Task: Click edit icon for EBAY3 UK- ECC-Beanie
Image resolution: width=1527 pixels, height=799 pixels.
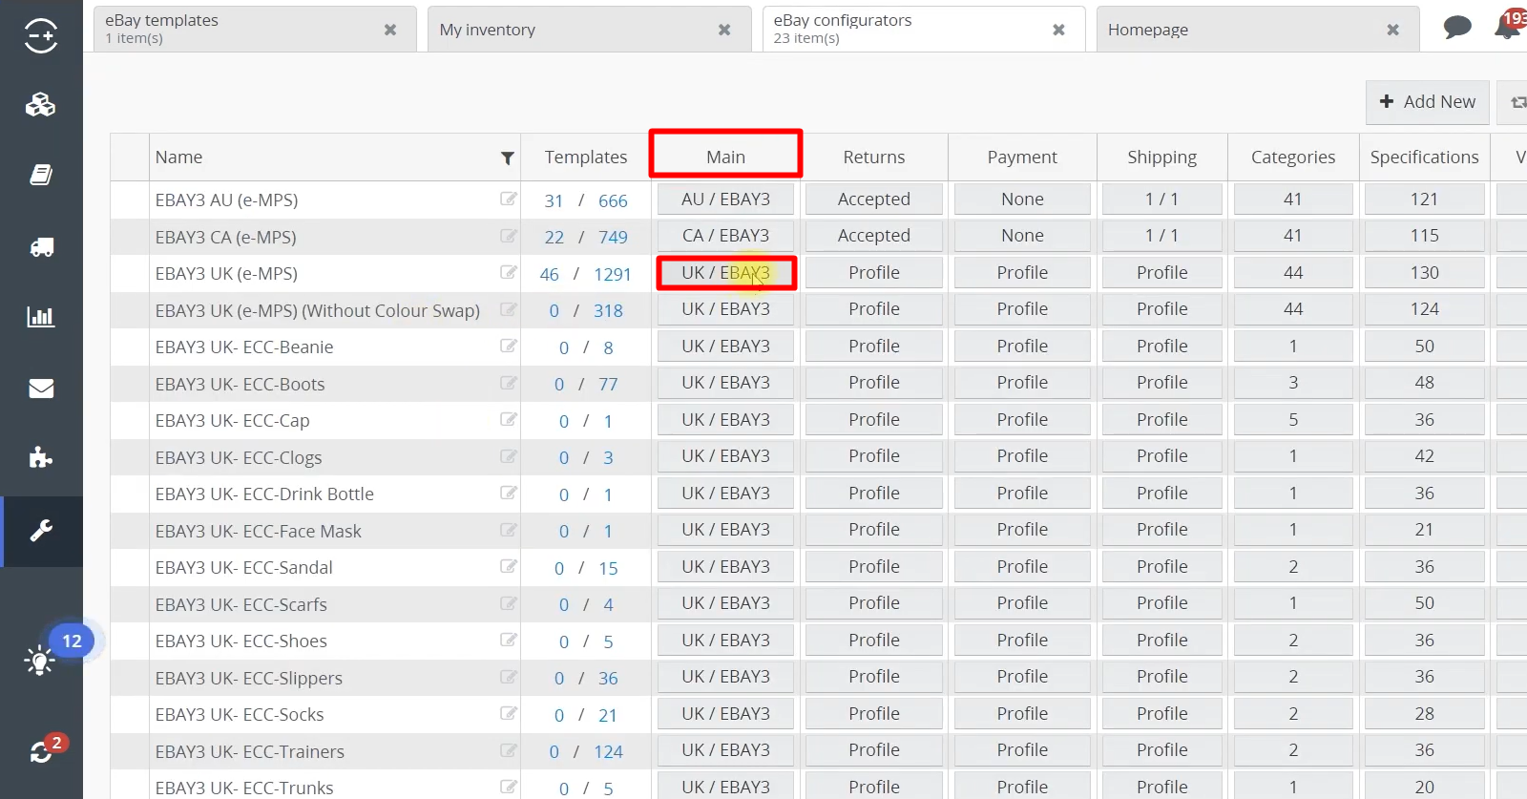Action: (x=509, y=346)
